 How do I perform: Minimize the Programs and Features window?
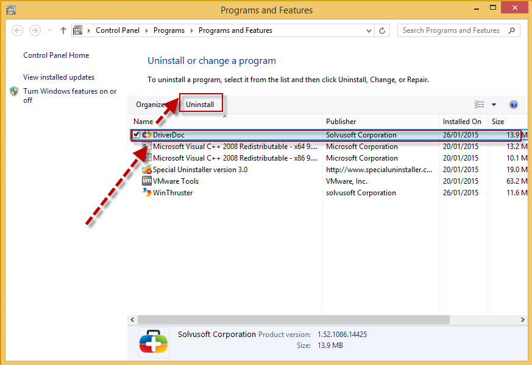[477, 8]
